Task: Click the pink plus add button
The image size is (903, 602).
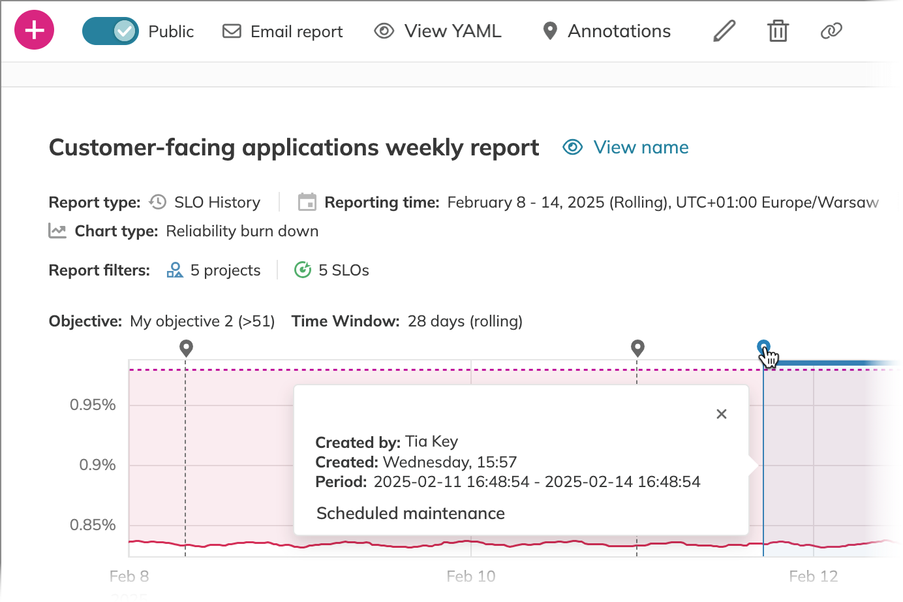Action: [34, 30]
